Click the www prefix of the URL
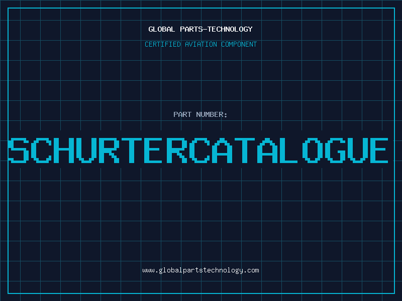 (148, 270)
